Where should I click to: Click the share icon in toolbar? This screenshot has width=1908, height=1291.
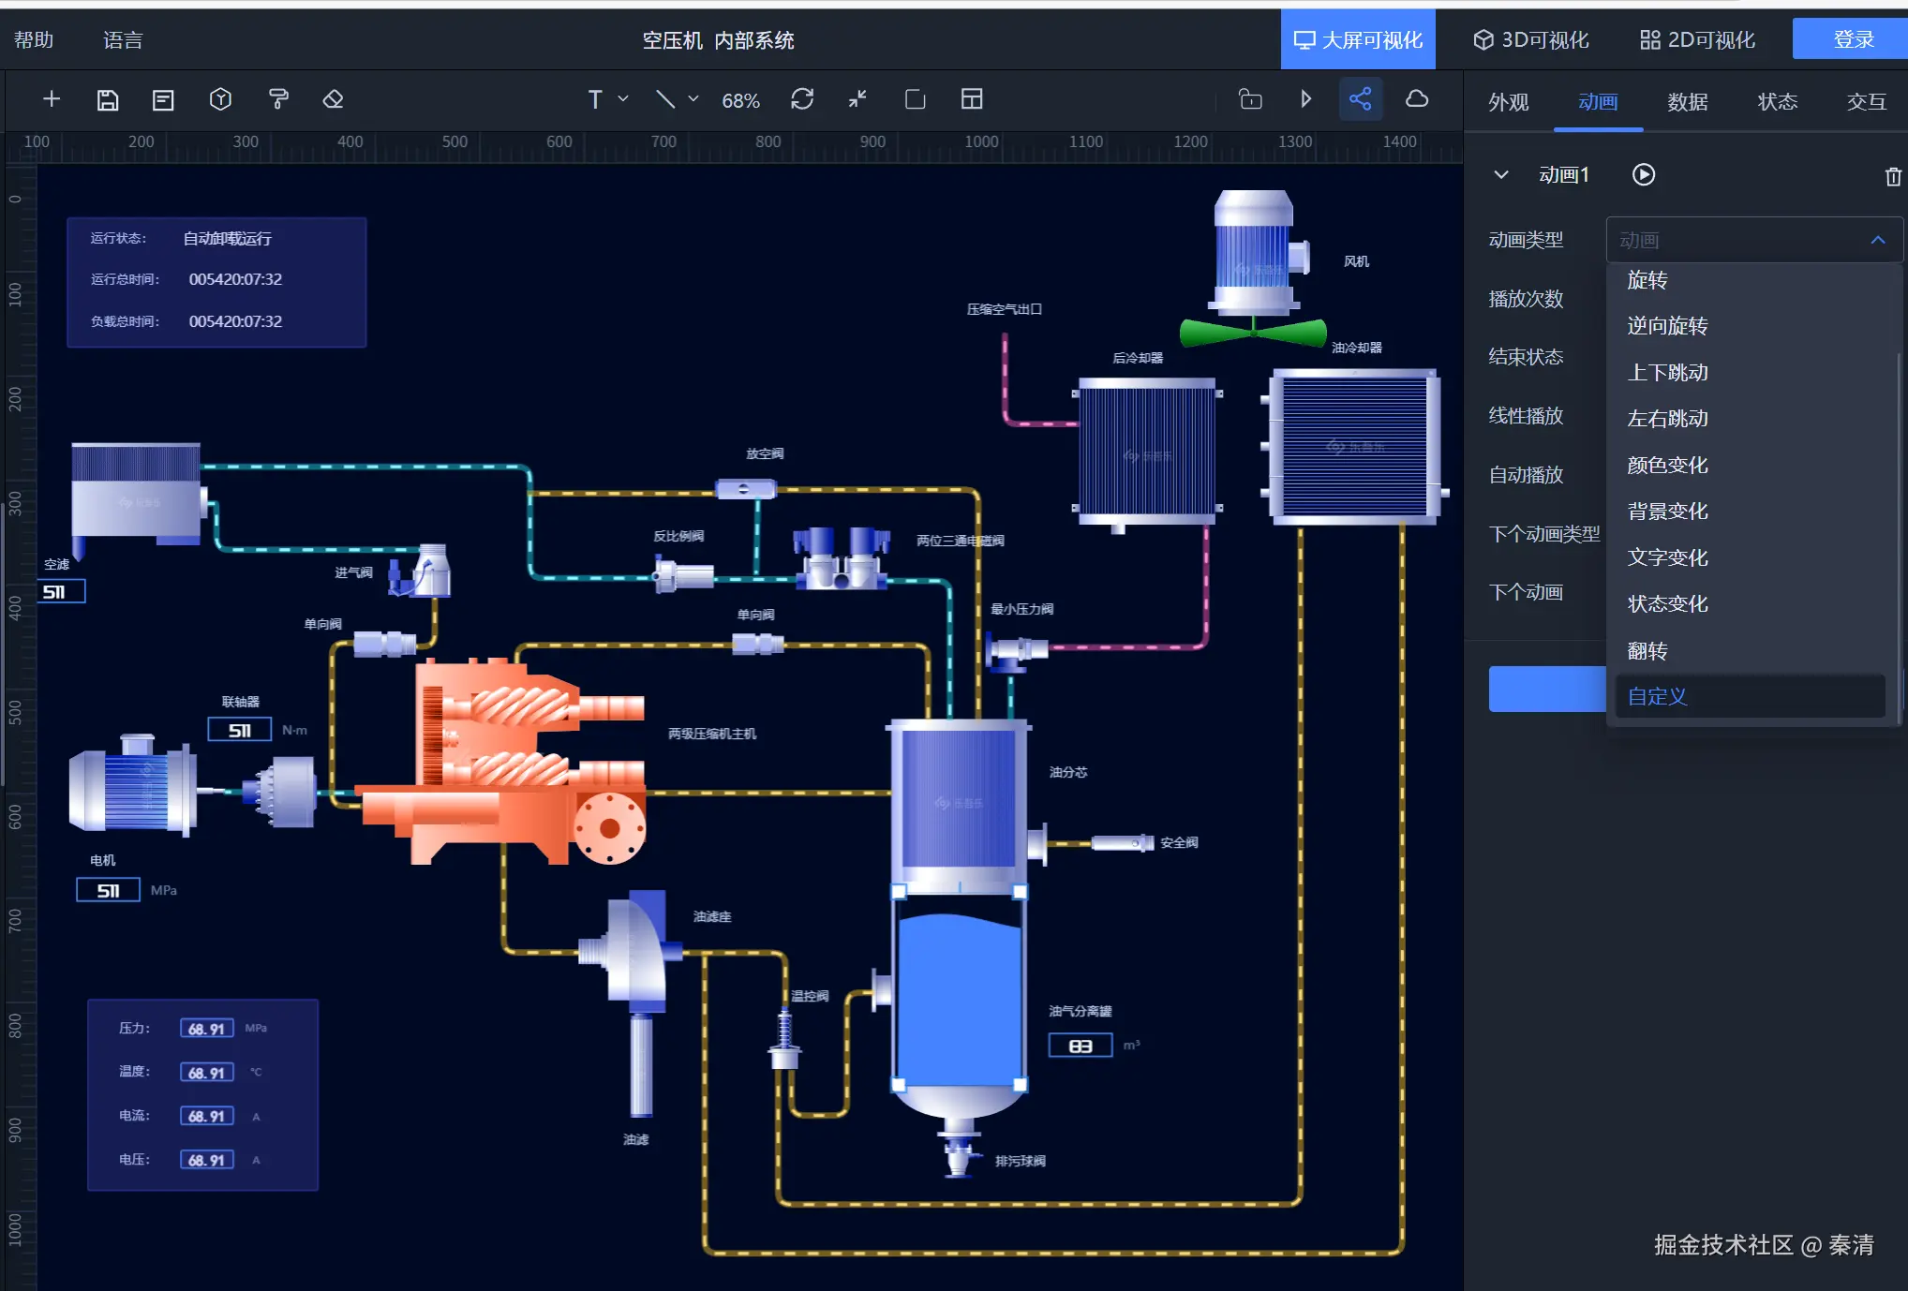point(1360,99)
